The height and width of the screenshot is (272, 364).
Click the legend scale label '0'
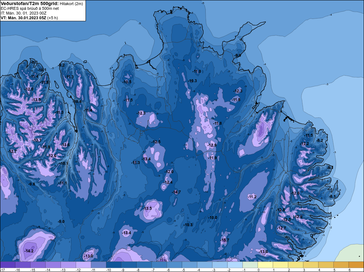258,270
